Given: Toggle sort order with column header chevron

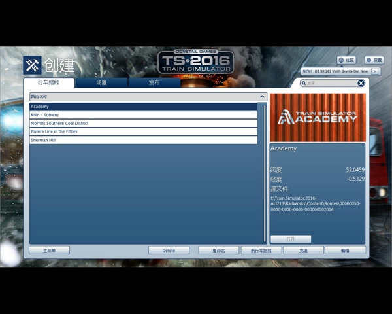Looking at the screenshot, I should coord(262,96).
